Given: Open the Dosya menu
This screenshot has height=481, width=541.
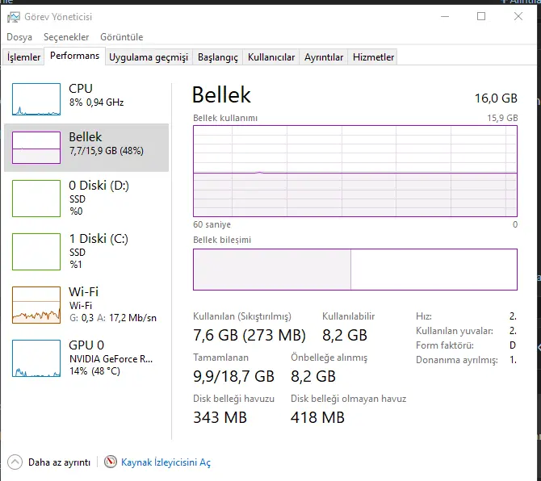Looking at the screenshot, I should tap(19, 37).
